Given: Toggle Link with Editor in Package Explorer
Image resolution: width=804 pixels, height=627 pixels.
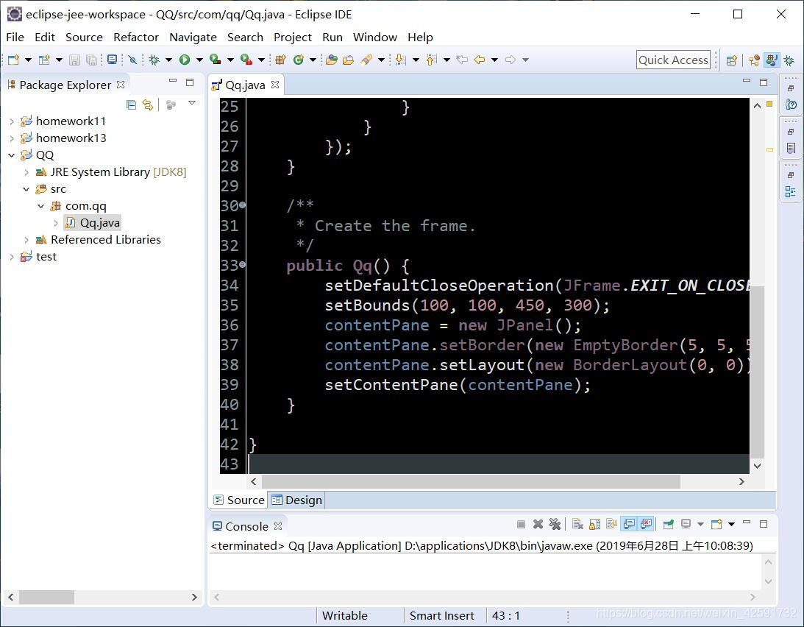Looking at the screenshot, I should pyautogui.click(x=148, y=105).
